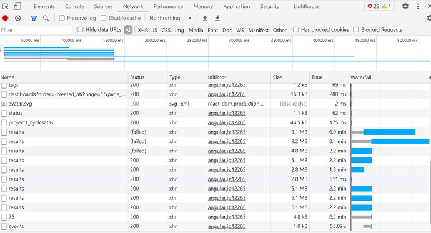Switch to the Elements tab

pos(44,6)
